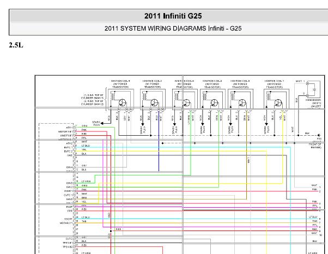Image resolution: width=328 pixels, height=254 pixels.
Task: Select the YEL wire label at pin 7
Action: point(84,149)
